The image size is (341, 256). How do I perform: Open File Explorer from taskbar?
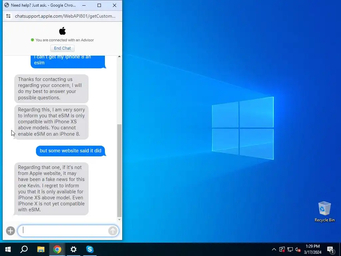click(x=41, y=249)
